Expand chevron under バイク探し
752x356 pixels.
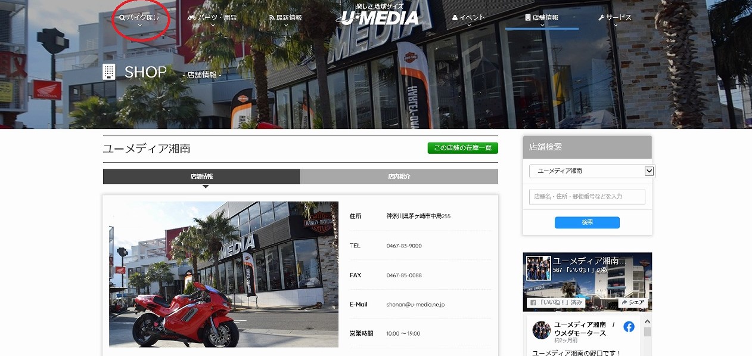(x=139, y=26)
